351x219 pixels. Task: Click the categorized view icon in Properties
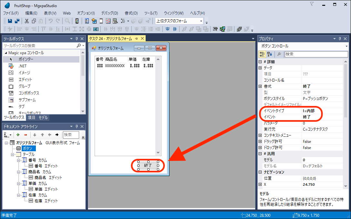click(x=262, y=54)
